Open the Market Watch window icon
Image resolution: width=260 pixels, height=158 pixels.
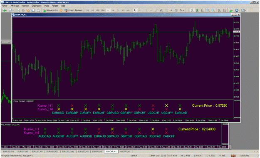coord(18,10)
